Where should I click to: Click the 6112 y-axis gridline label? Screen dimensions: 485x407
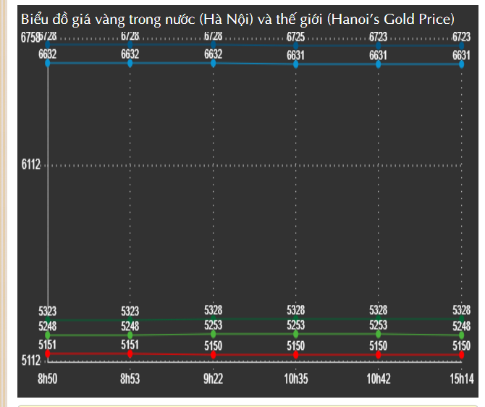tap(30, 165)
